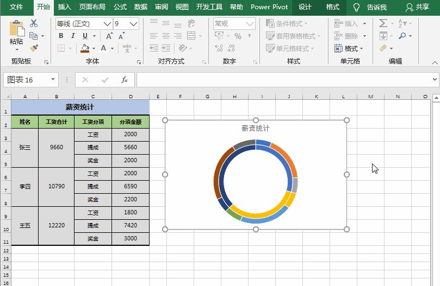Open Power Pivot tab
The height and width of the screenshot is (286, 440).
click(x=269, y=7)
